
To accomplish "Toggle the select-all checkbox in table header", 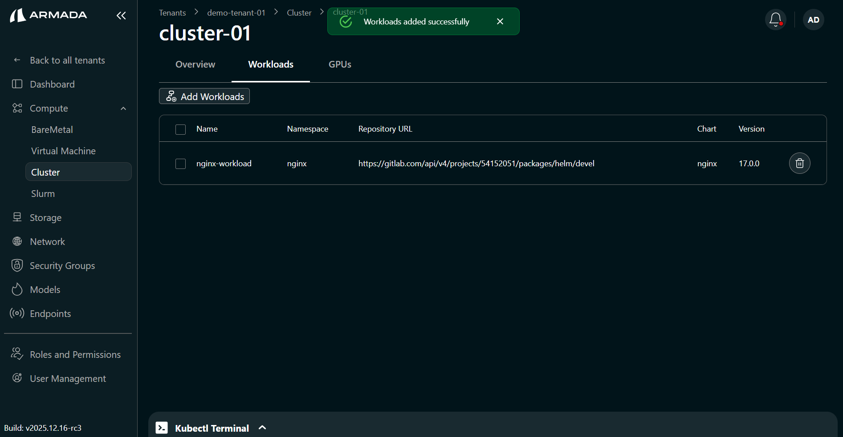I will pos(180,129).
